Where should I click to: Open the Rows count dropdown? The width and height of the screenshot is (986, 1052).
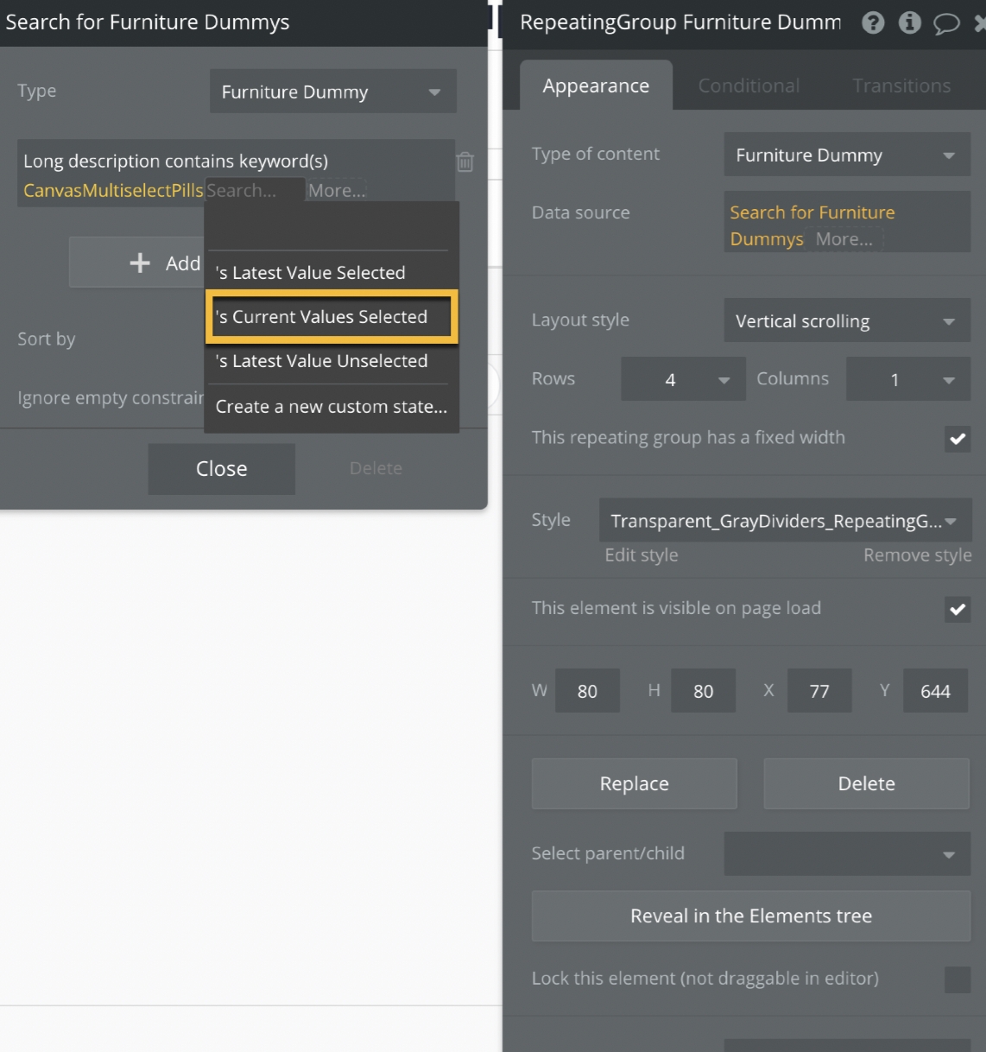(682, 379)
